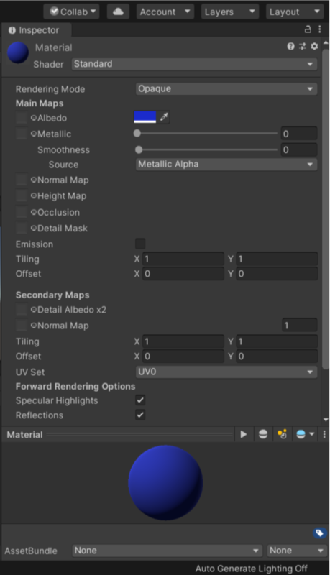Image resolution: width=330 pixels, height=575 pixels.
Task: Select the Inspector tab
Action: (x=34, y=30)
